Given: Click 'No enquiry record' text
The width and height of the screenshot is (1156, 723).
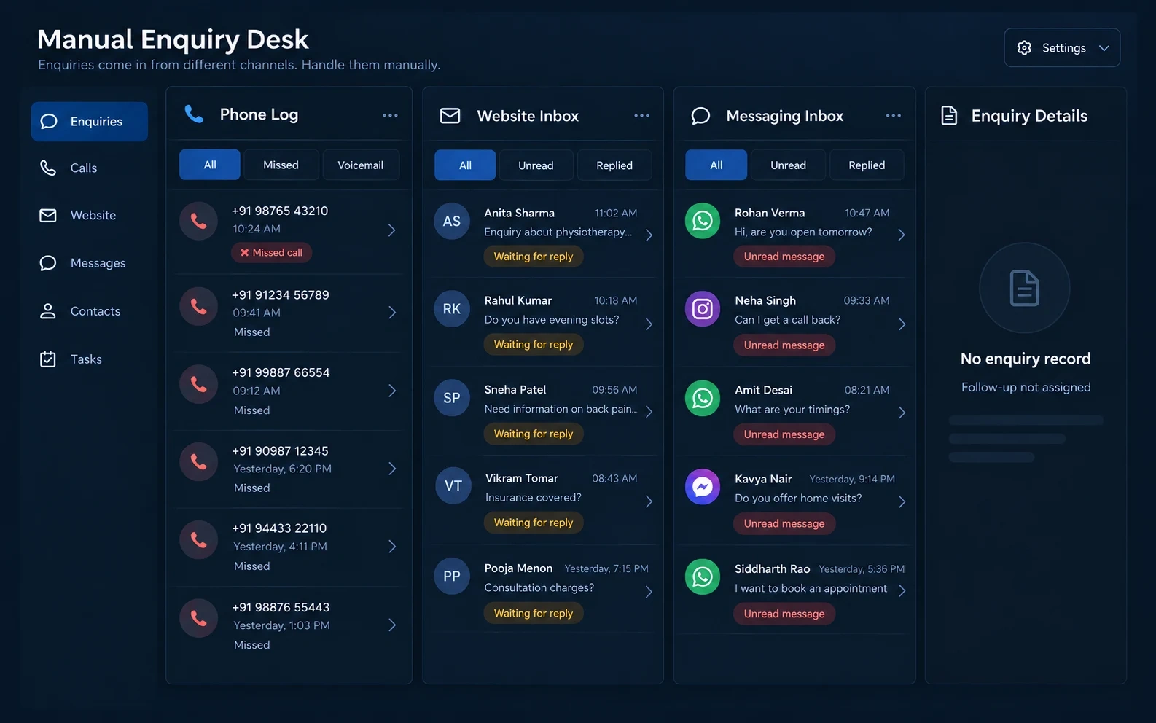Looking at the screenshot, I should point(1026,359).
